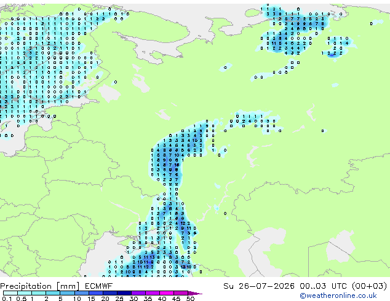The width and height of the screenshot is (390, 301).
Task: Select the 40–45 mm magenta legend swatch
Action: tap(167, 293)
